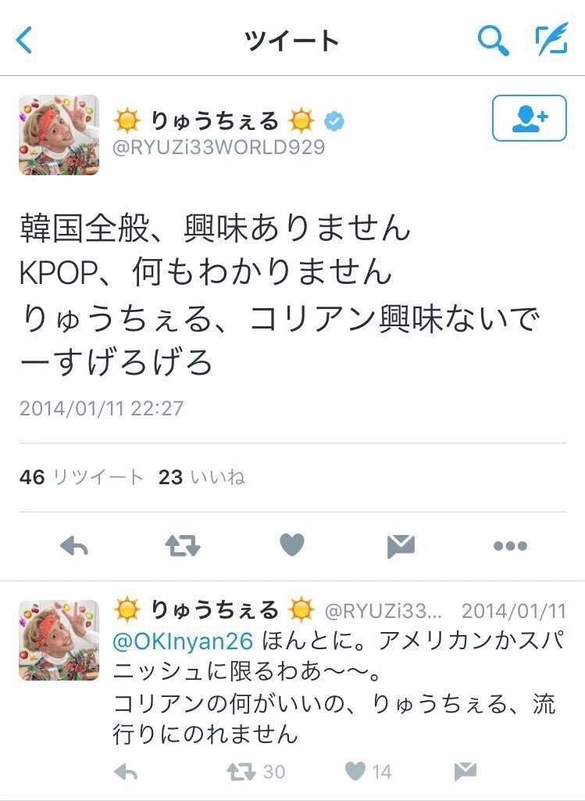Reply to the second tweet
The height and width of the screenshot is (801, 585).
click(x=126, y=772)
